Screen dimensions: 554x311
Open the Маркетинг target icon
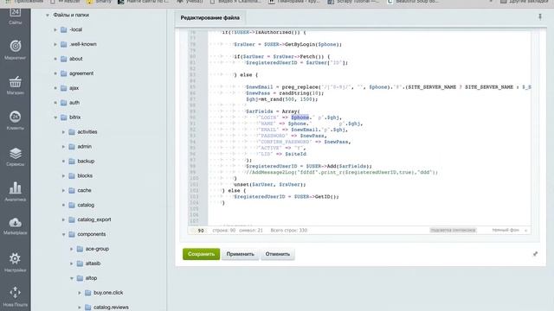tap(16, 46)
